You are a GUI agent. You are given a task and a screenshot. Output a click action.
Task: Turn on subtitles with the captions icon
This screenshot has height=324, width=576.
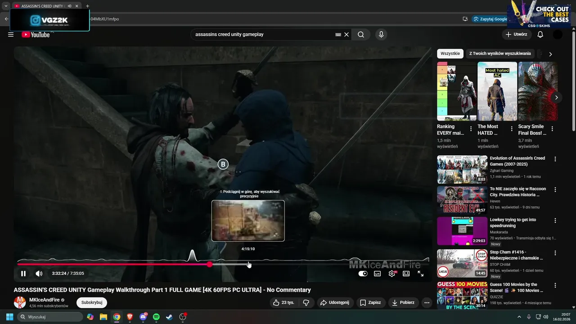(378, 273)
